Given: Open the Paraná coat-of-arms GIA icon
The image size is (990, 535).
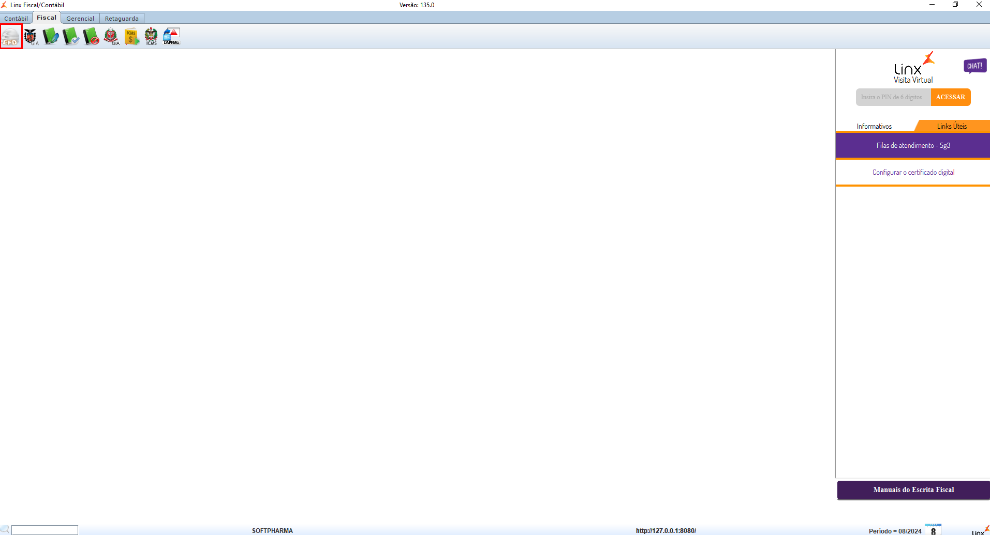Looking at the screenshot, I should click(x=31, y=36).
